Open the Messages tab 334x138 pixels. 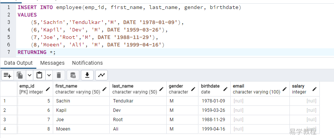click(x=52, y=63)
